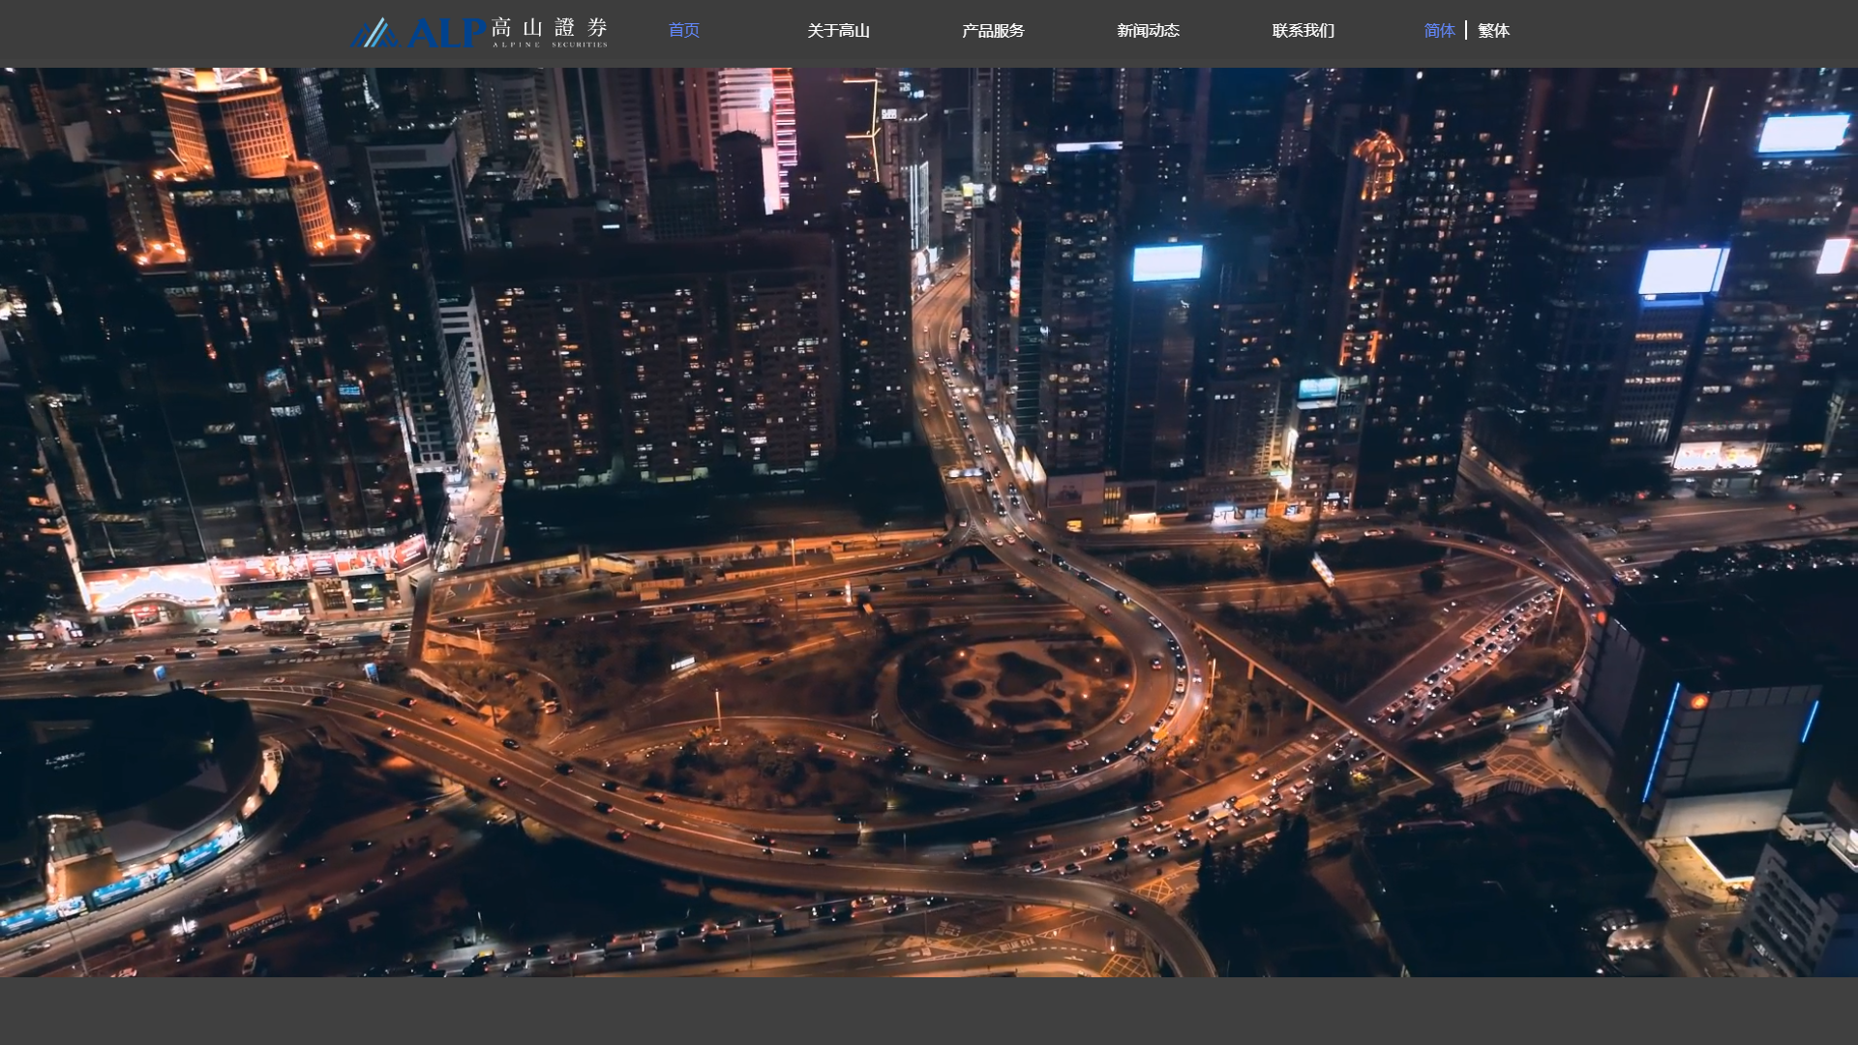1858x1045 pixels.
Task: Click the 高山證券 logo text
Action: [549, 26]
